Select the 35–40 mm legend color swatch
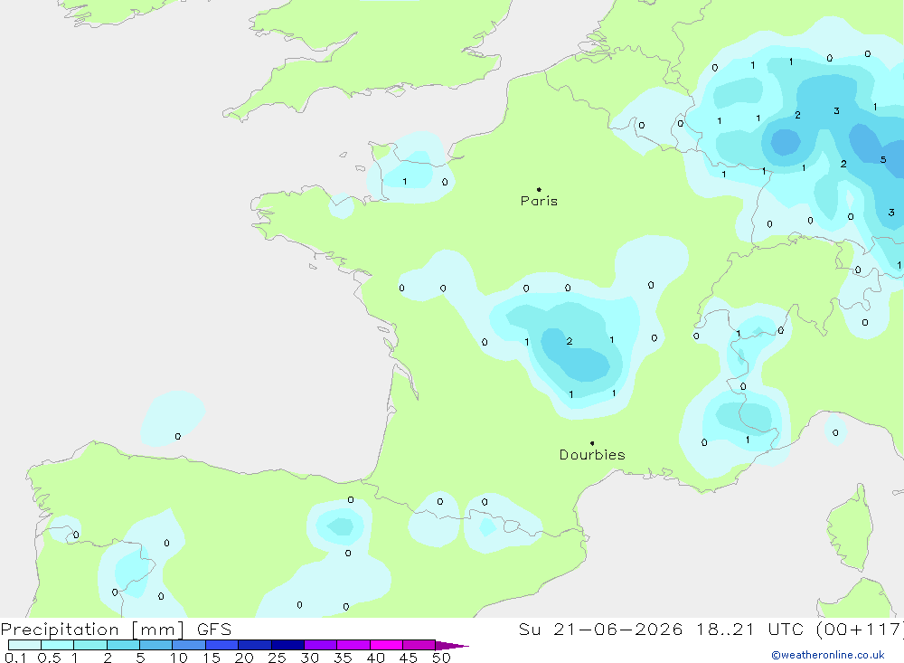 tap(353, 645)
